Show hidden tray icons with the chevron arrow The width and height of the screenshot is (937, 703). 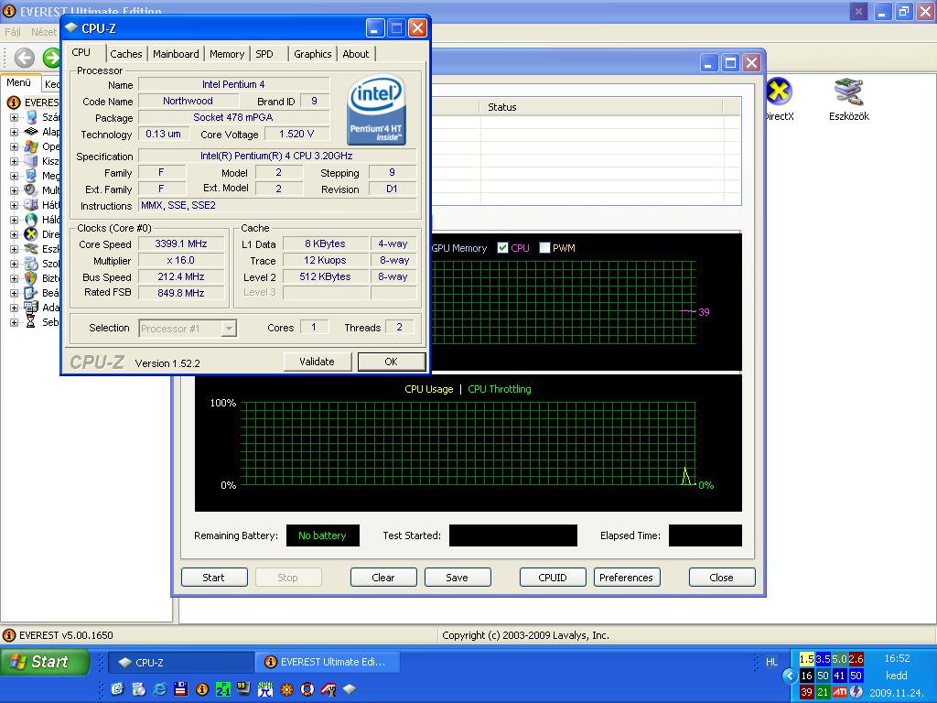(x=790, y=676)
